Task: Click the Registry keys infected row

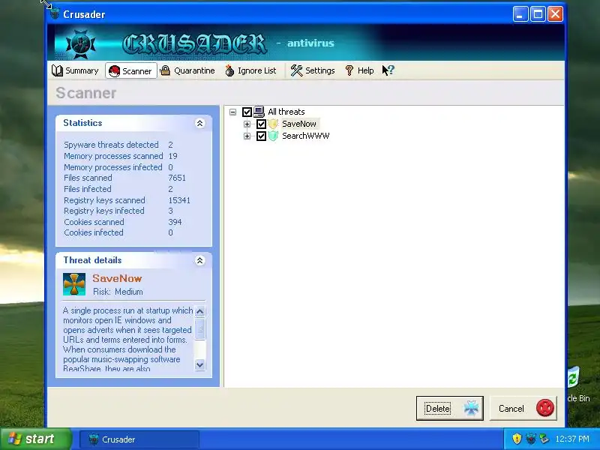Action: (118, 211)
